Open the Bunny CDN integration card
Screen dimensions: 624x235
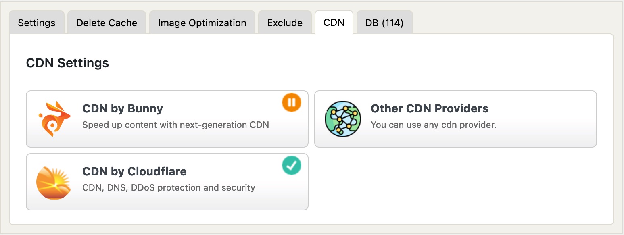pyautogui.click(x=167, y=119)
